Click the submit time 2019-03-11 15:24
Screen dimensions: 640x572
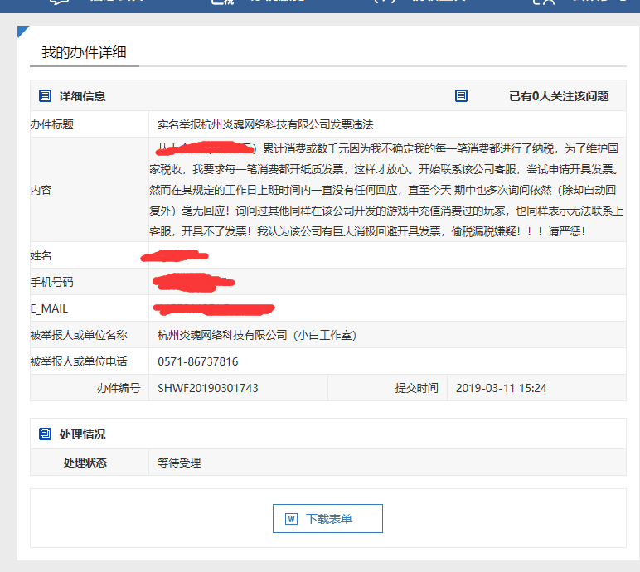click(x=502, y=388)
